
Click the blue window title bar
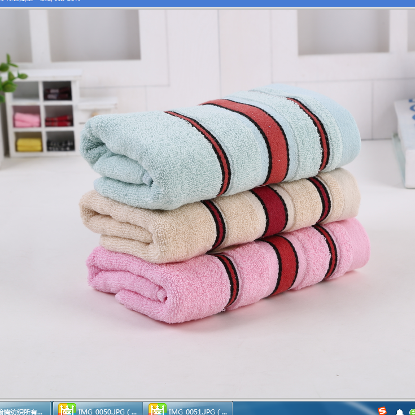pyautogui.click(x=226, y=3)
